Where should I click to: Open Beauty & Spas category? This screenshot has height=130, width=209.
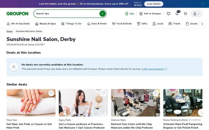[x=45, y=24]
